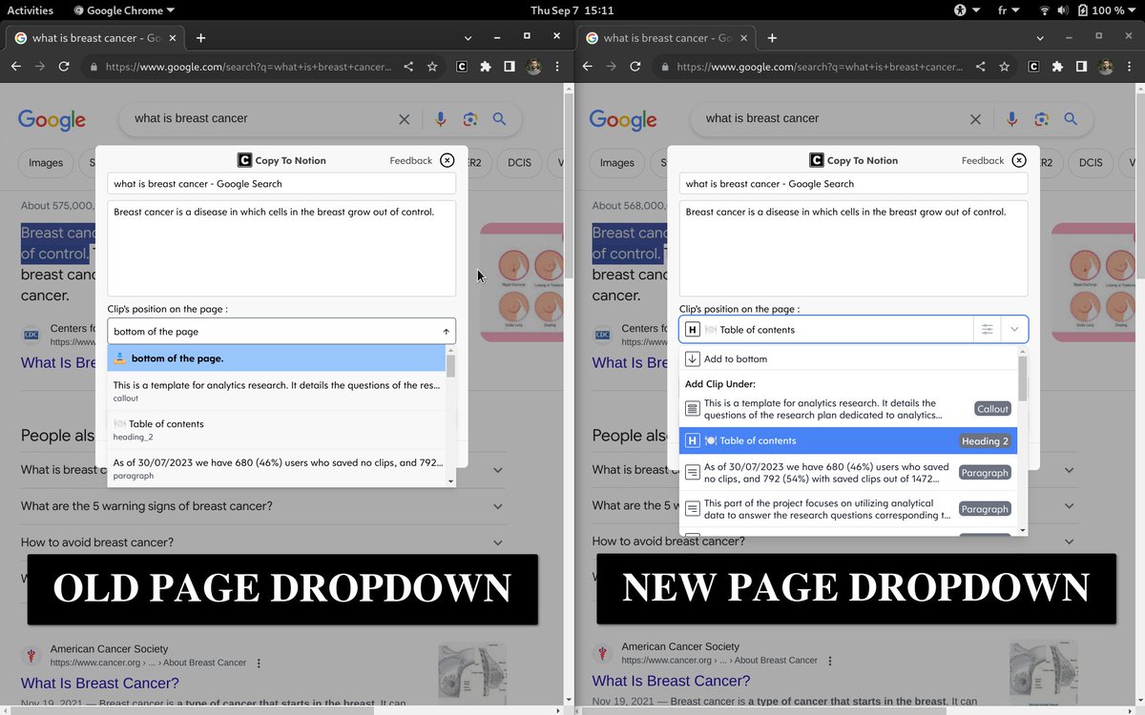1145x715 pixels.
Task: Open extensions puzzle icon in left window
Action: 486,67
